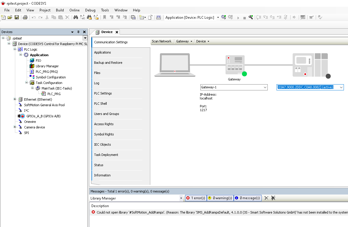Image resolution: width=348 pixels, height=227 pixels.
Task: Clear the message list with the X icon
Action: point(266,198)
